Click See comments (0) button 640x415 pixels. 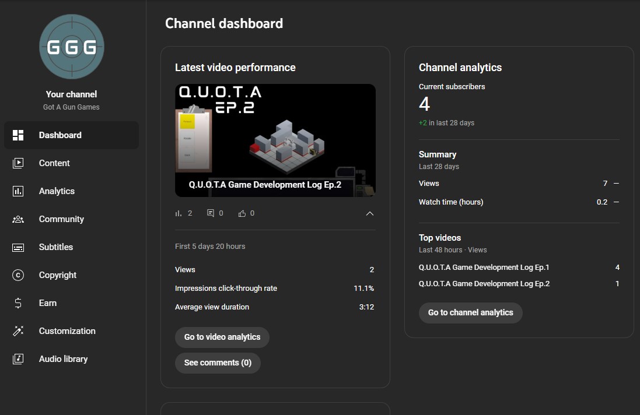(218, 363)
